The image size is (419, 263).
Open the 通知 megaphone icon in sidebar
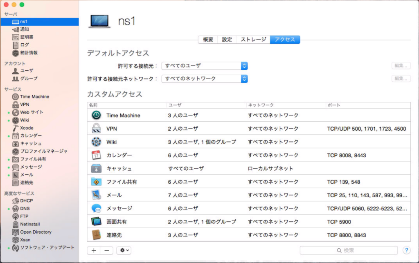(16, 29)
